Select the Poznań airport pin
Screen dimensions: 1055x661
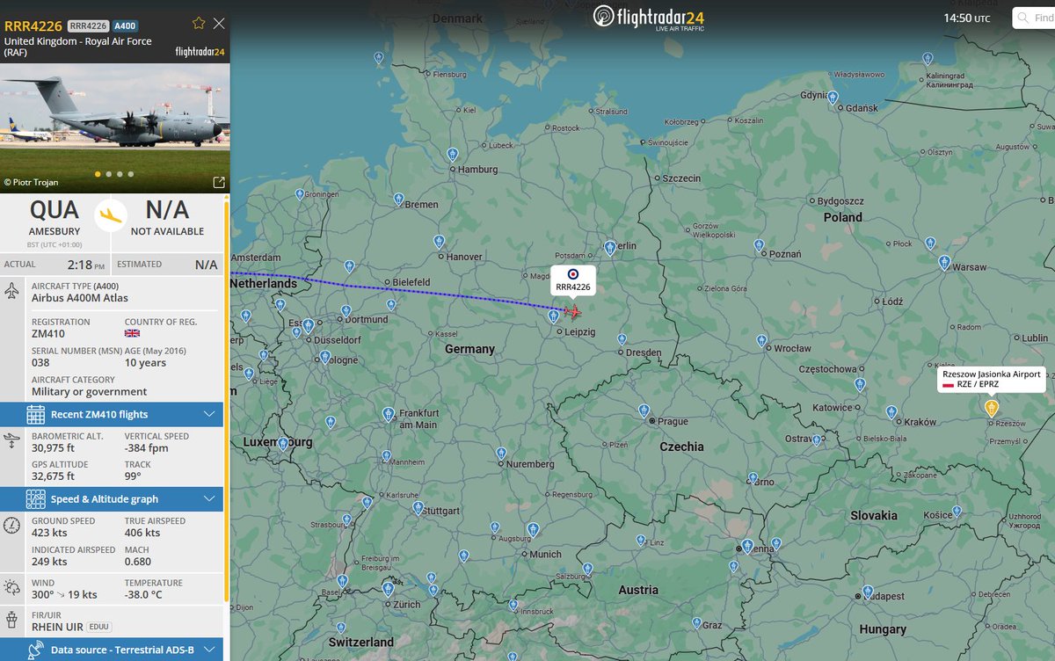[x=760, y=244]
